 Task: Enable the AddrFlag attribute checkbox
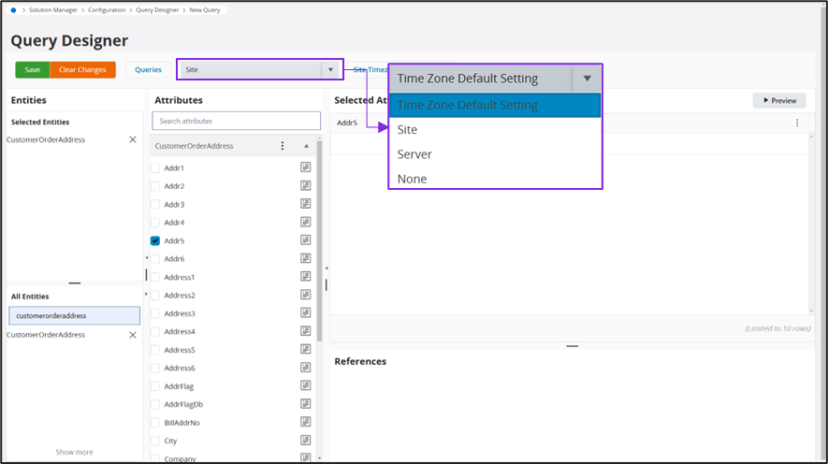155,386
